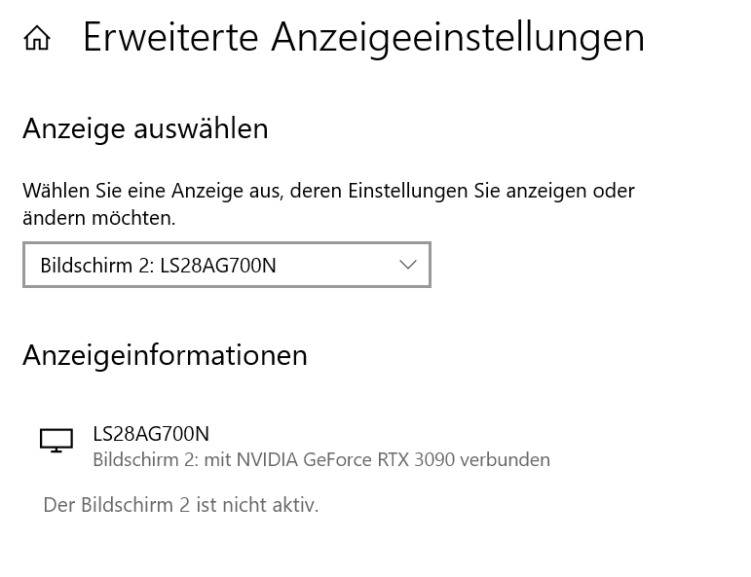Click the 'Erweiterte Anzeigeeinstellungen' page title
Viewport: 751px width, 577px height.
pyautogui.click(x=363, y=37)
